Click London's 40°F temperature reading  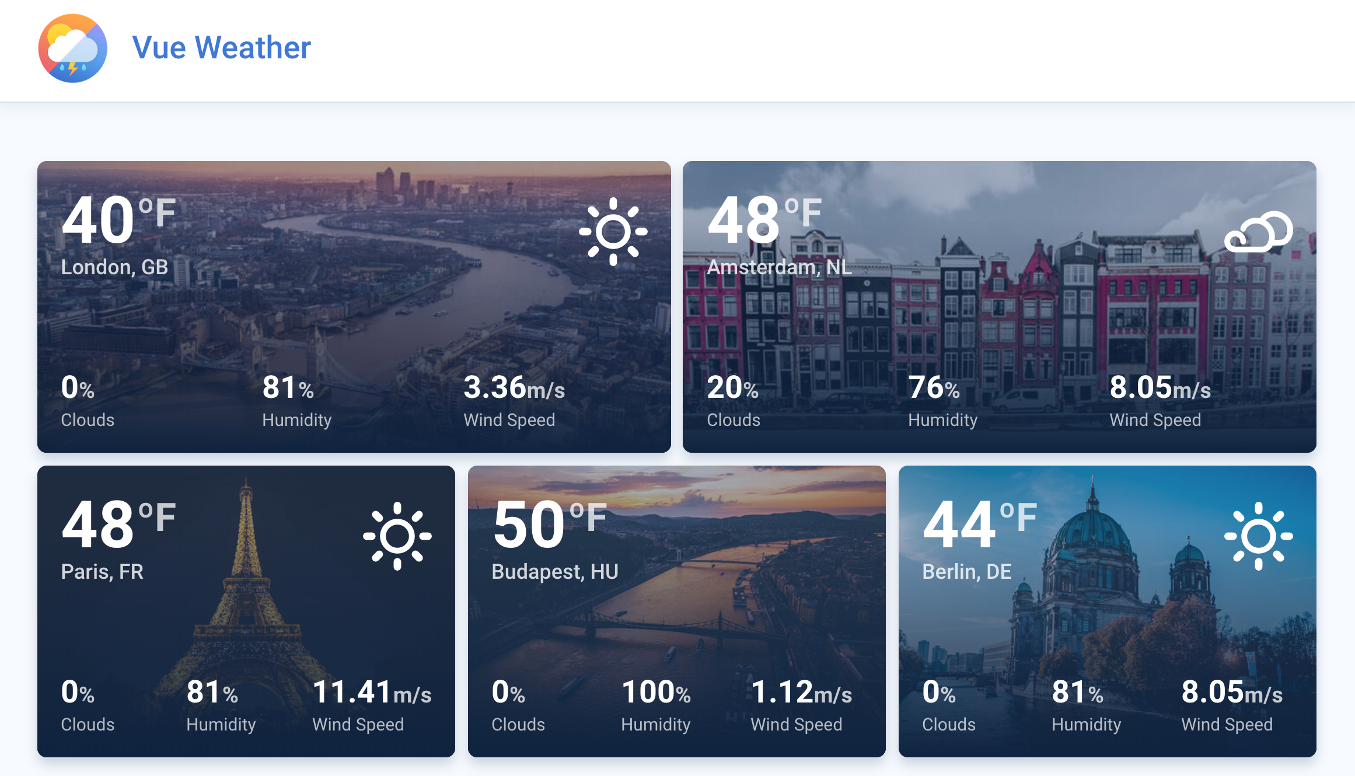[x=118, y=220]
